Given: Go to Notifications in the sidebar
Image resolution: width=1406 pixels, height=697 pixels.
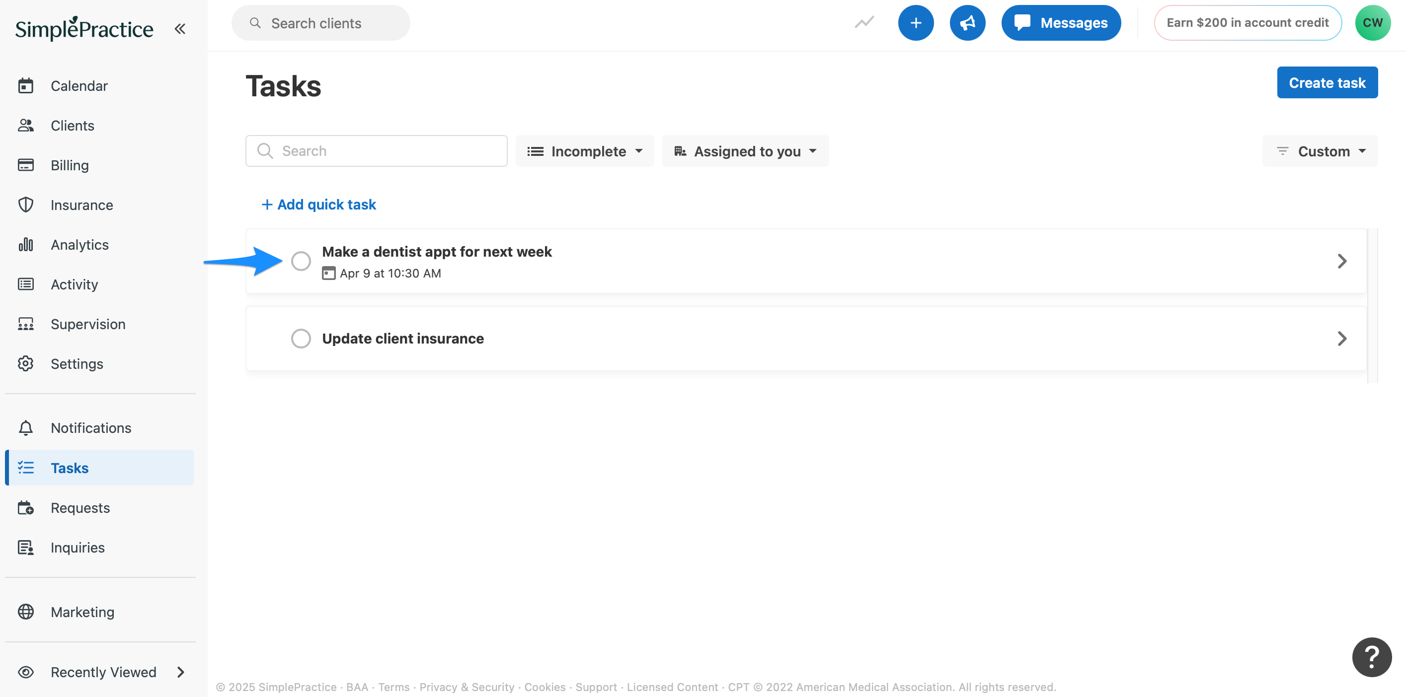Looking at the screenshot, I should click(x=90, y=428).
